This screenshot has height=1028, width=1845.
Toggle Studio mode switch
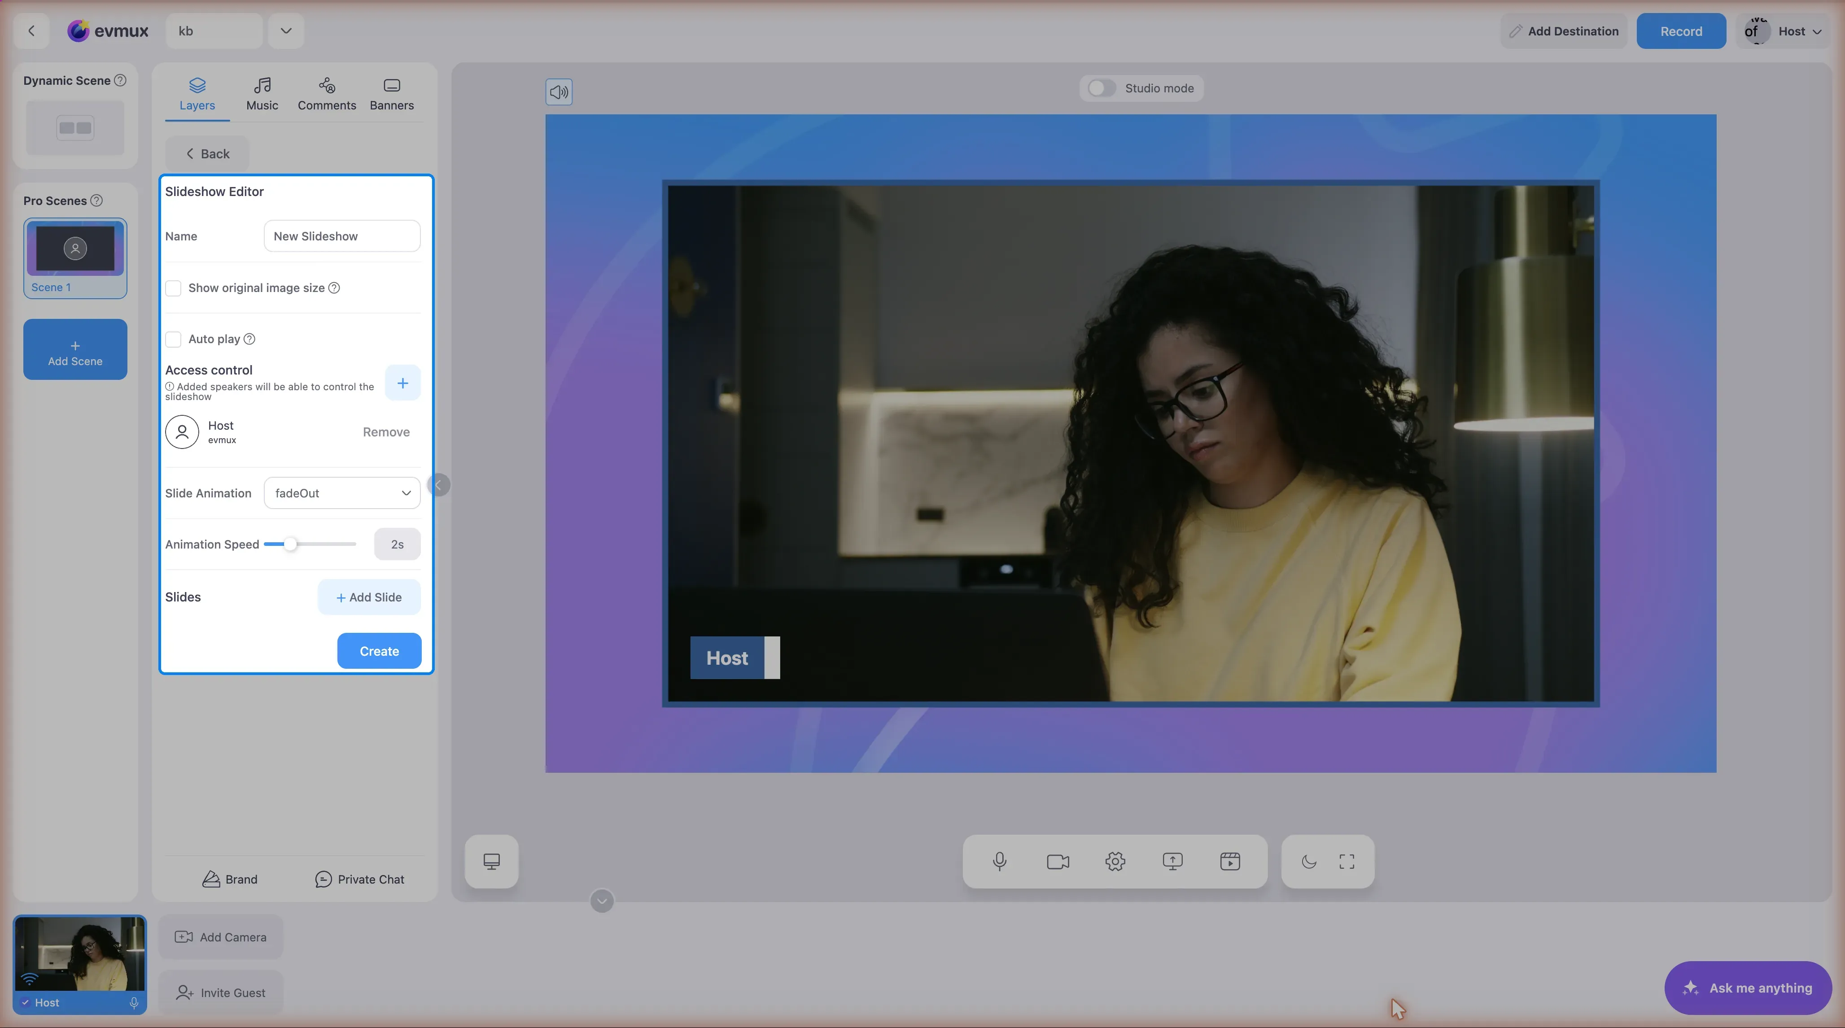click(1102, 88)
